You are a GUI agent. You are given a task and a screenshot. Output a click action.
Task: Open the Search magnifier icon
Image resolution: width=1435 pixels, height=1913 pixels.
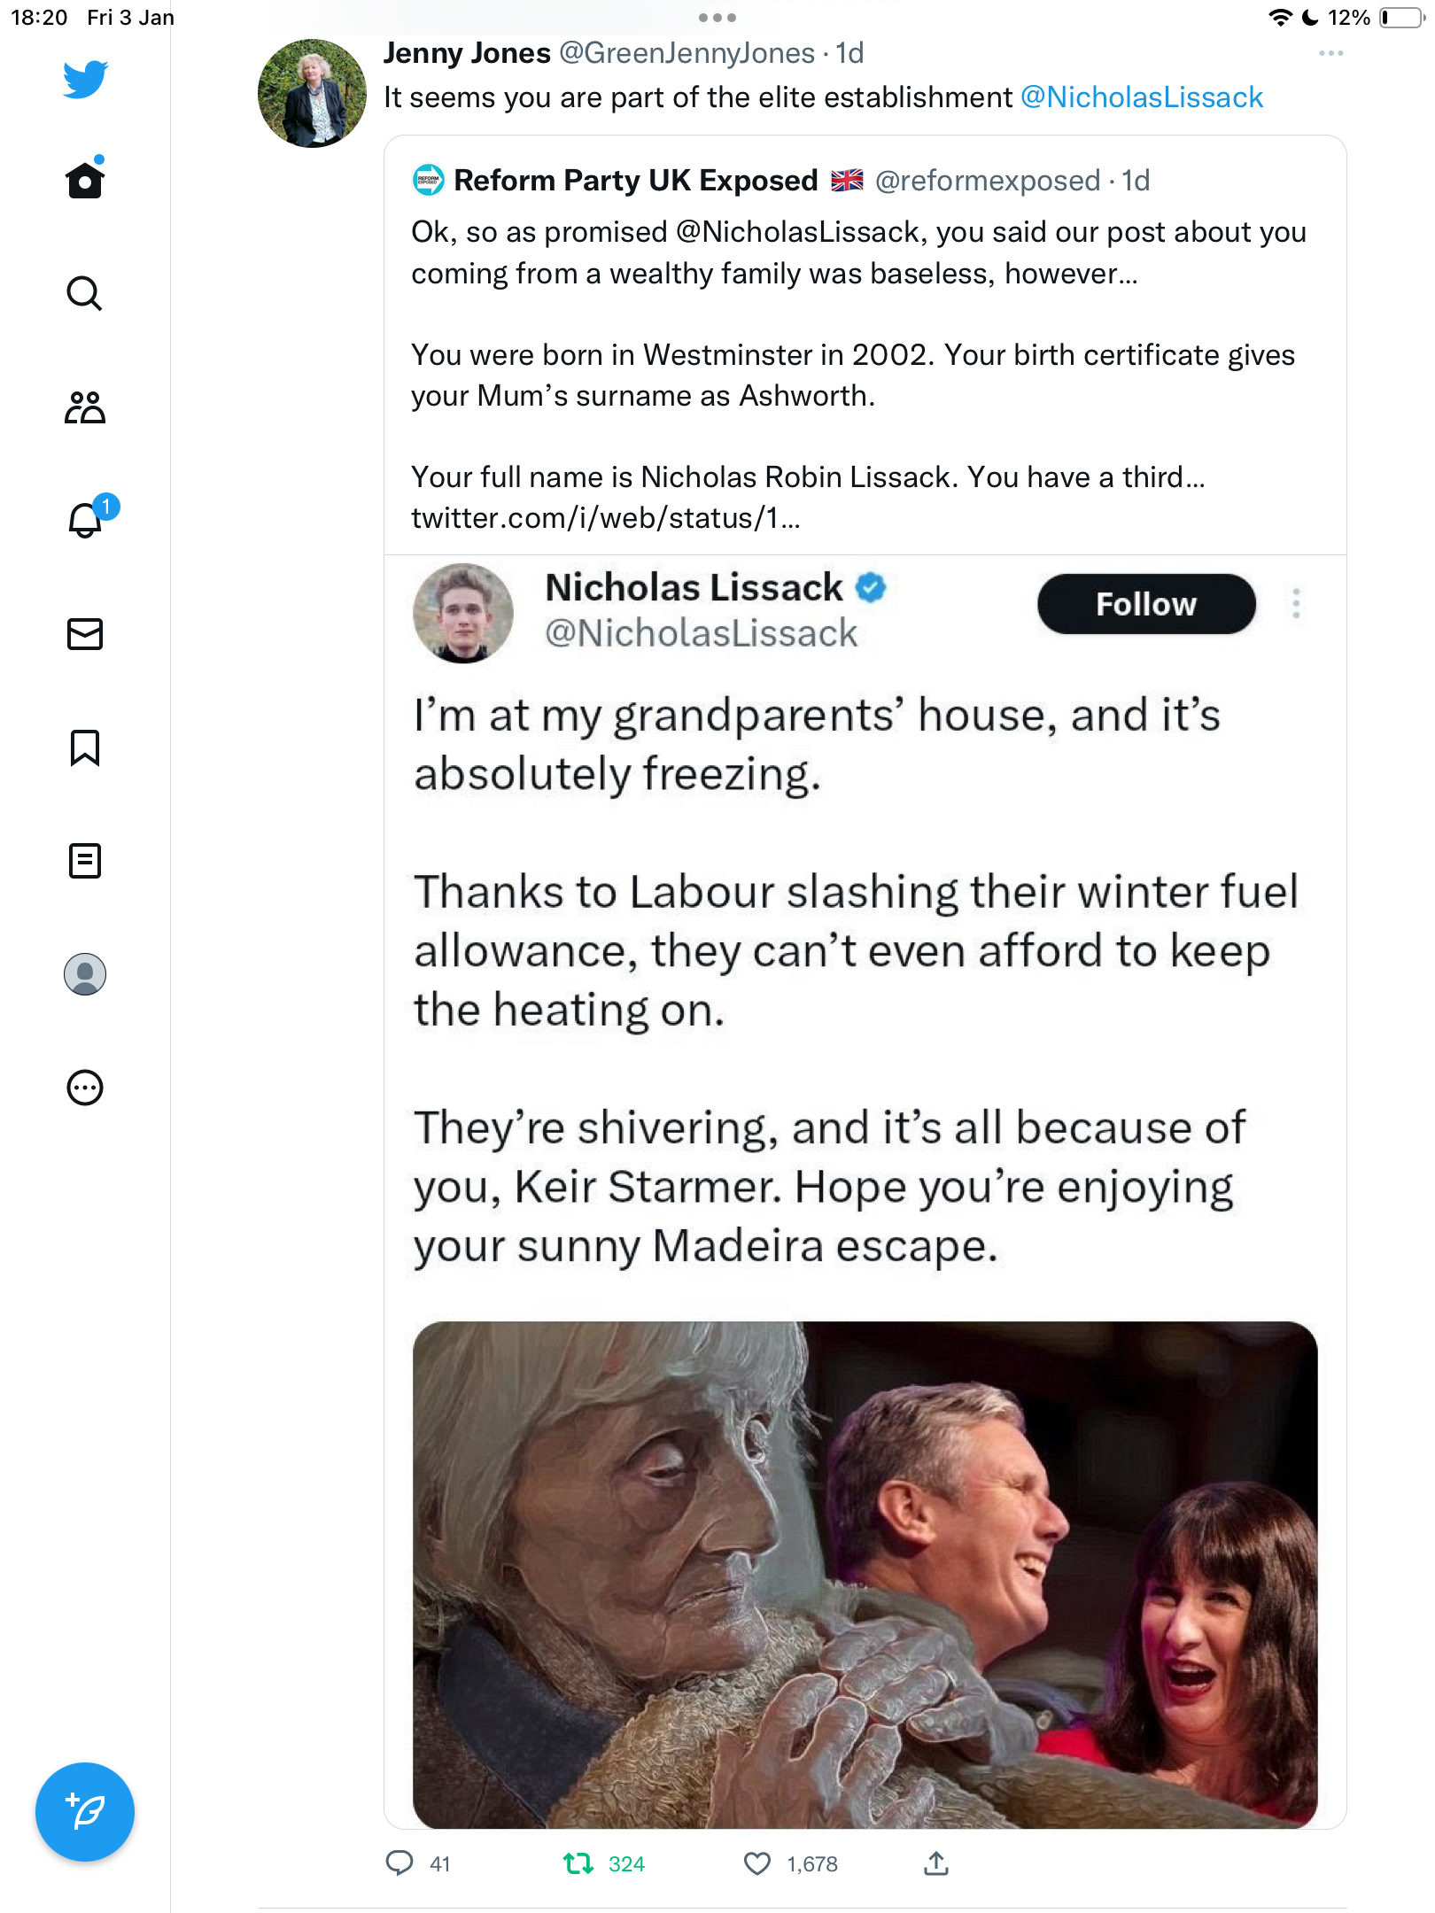tap(85, 293)
